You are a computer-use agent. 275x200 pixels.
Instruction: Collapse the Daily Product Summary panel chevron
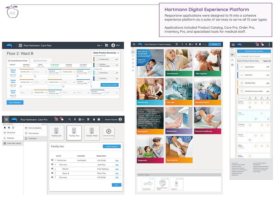118,53
